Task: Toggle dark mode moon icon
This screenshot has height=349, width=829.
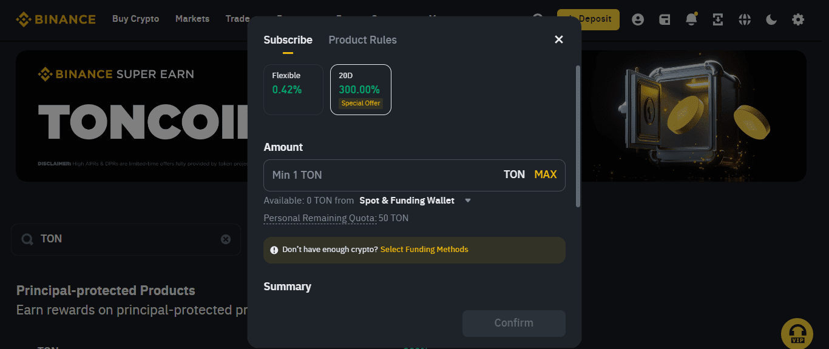Action: pos(771,19)
